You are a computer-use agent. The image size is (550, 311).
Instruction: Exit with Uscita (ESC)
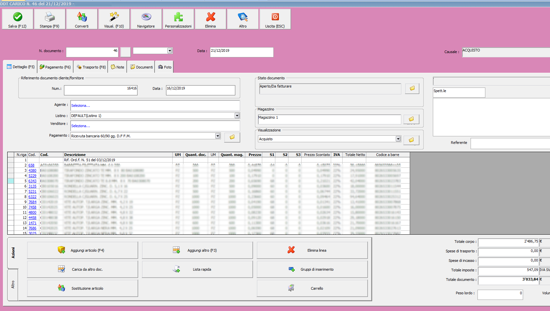click(275, 19)
